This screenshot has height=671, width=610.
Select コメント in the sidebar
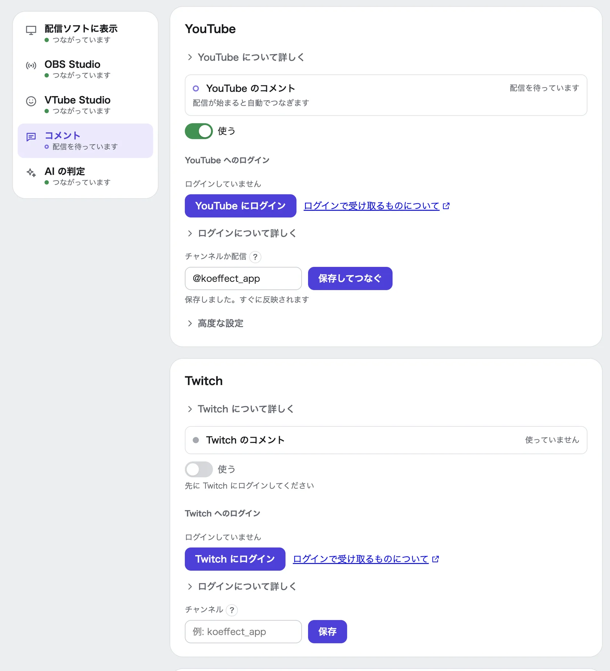point(85,141)
